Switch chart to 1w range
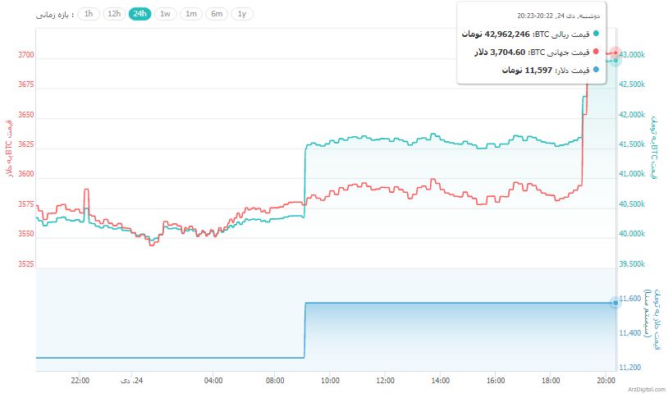This screenshot has height=398, width=668. [166, 14]
